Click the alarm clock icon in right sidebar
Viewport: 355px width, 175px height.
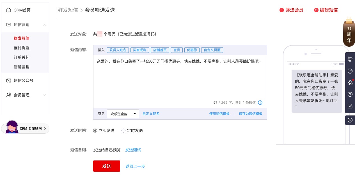tap(350, 59)
